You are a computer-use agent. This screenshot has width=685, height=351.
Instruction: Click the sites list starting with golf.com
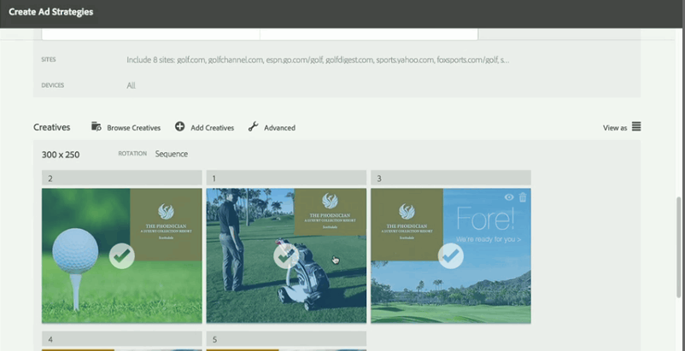318,60
